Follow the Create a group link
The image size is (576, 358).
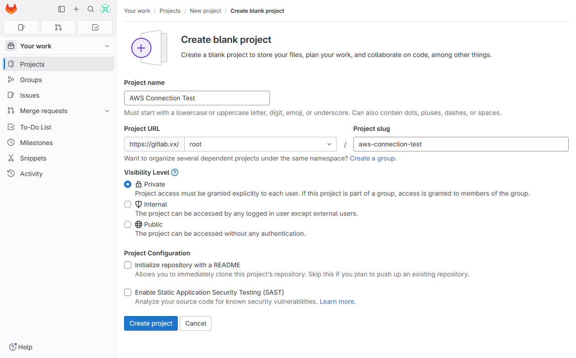(373, 158)
